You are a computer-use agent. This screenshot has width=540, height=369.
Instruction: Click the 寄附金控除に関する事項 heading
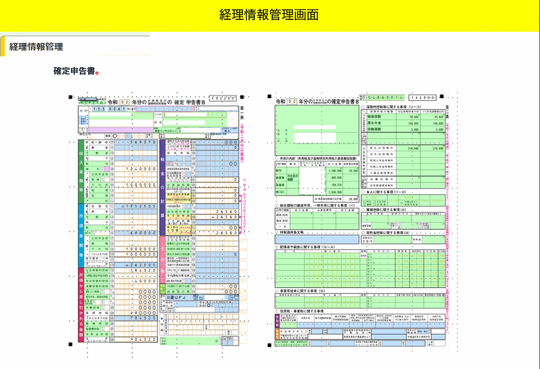pos(384,232)
